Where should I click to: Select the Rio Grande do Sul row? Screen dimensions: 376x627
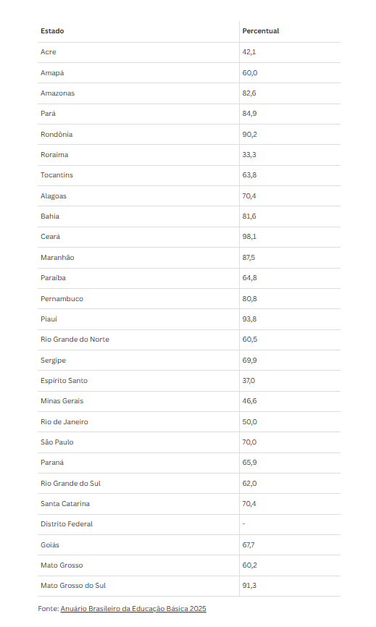click(189, 483)
